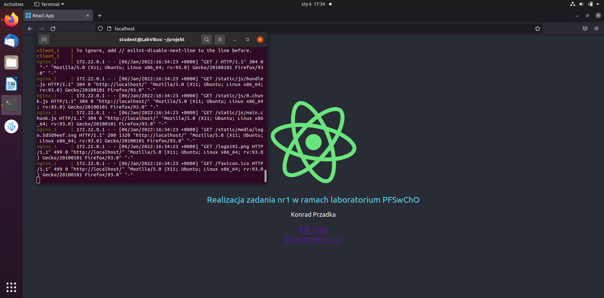Click the 'GET /logo192.png' log text
604x298 pixels.
226,146
